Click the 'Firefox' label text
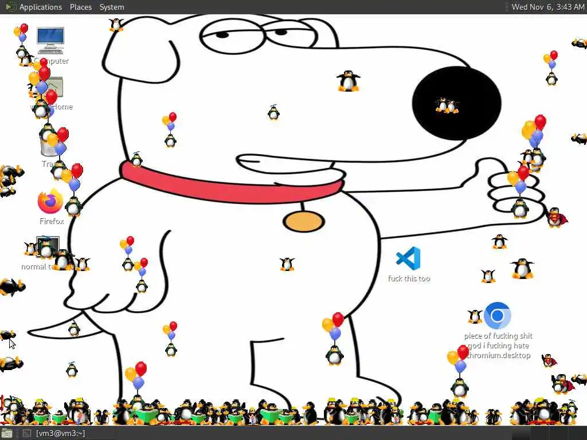 pyautogui.click(x=51, y=222)
